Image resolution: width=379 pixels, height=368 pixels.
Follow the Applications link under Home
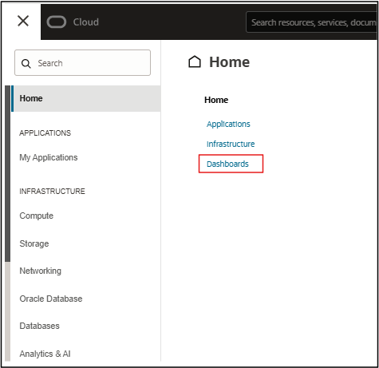tap(228, 124)
